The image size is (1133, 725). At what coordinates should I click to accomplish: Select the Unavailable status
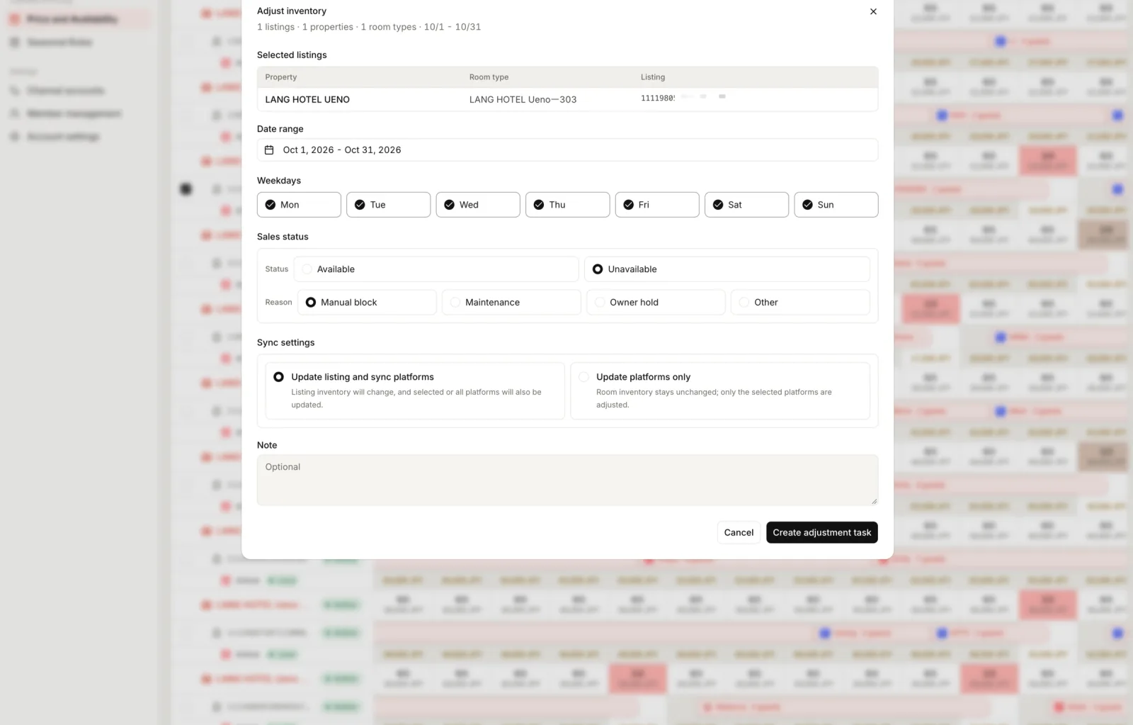click(x=727, y=269)
